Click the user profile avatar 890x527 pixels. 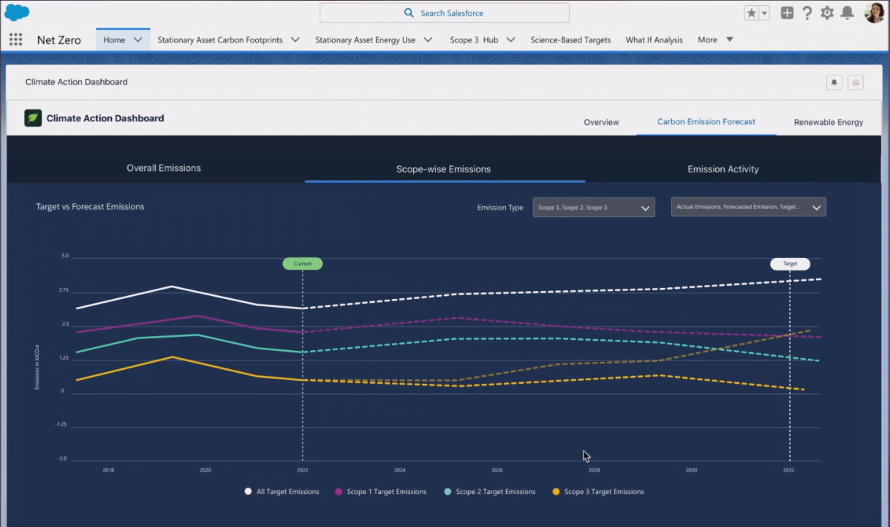[x=874, y=12]
